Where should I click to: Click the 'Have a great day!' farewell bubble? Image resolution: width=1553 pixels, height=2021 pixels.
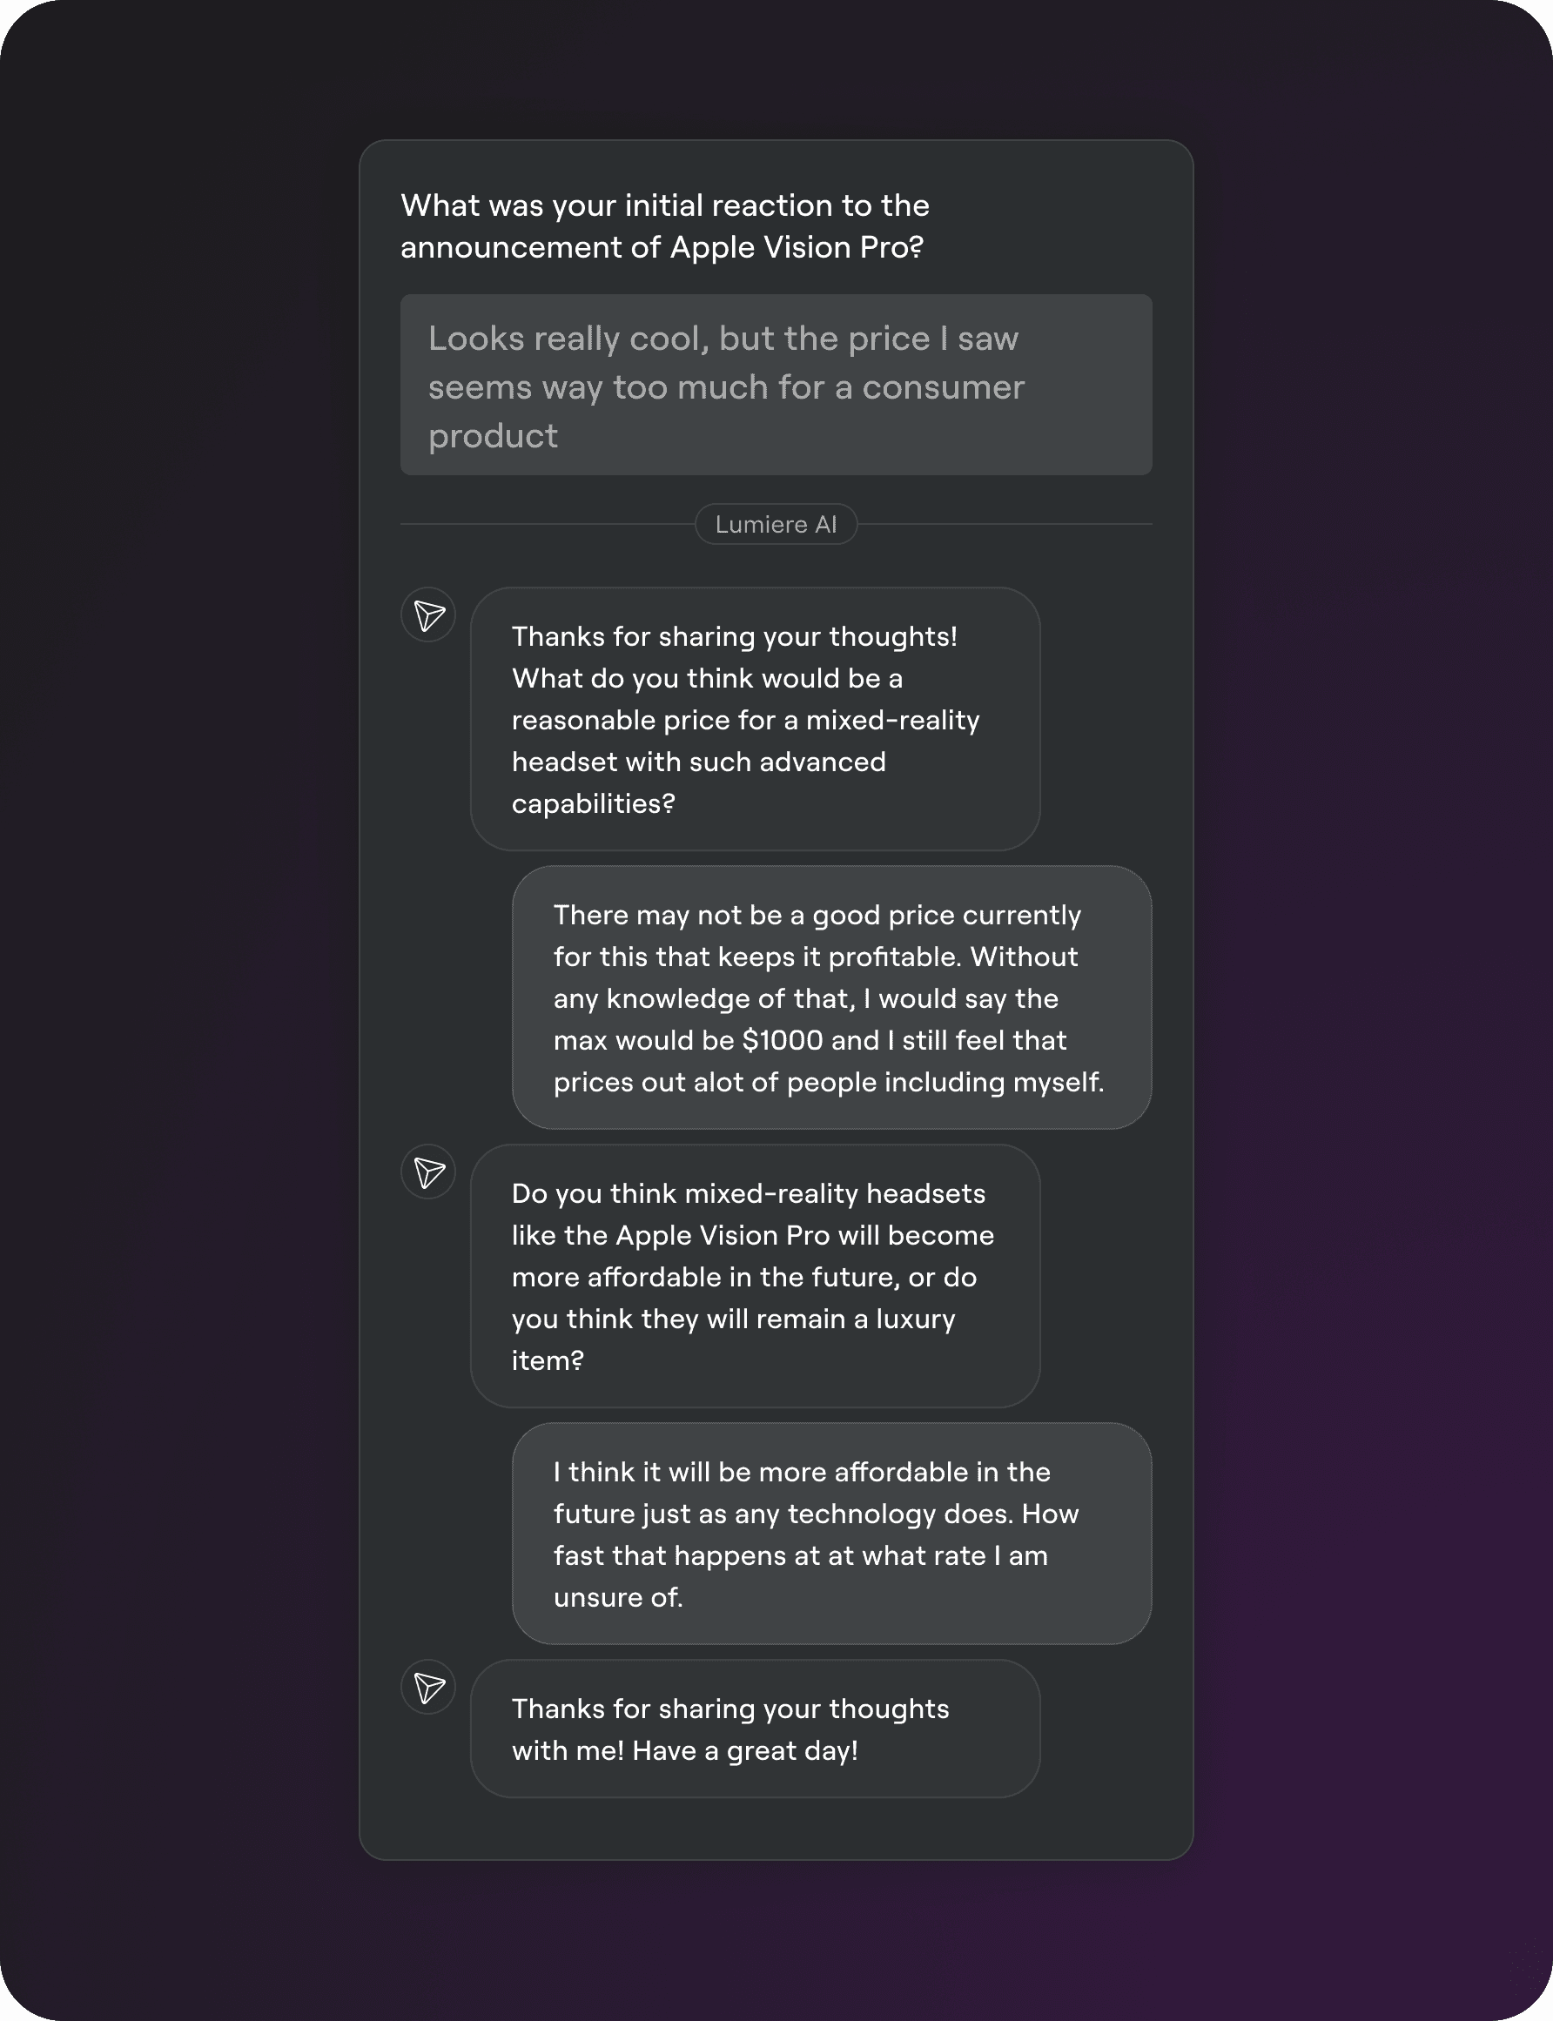coord(756,1728)
